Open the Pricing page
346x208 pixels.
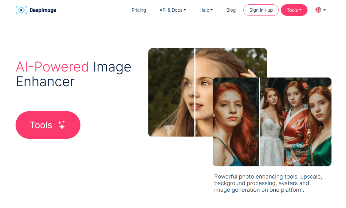(139, 10)
